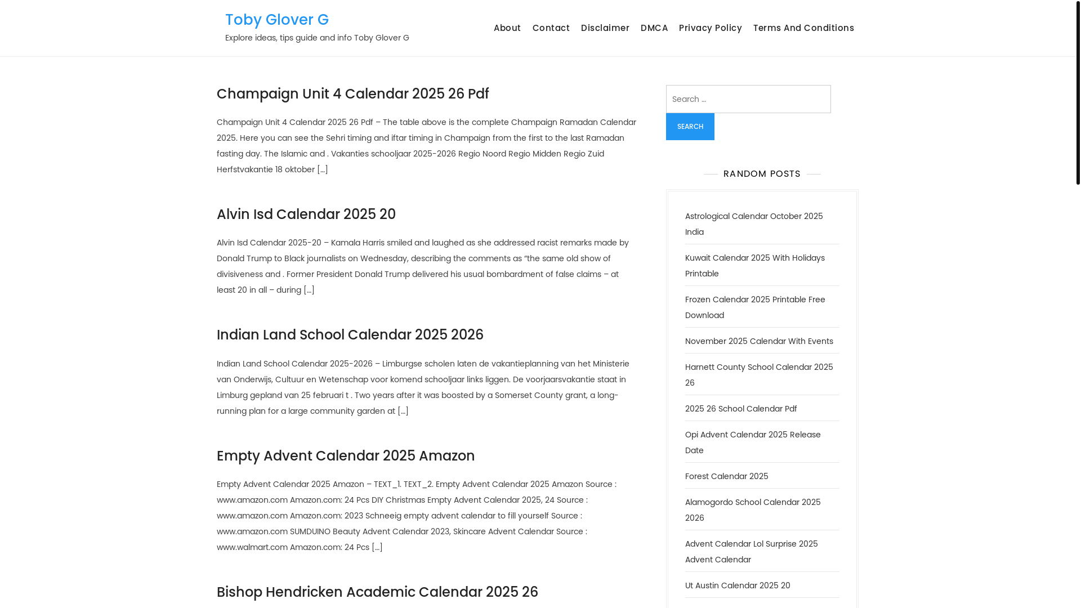The image size is (1081, 608).
Task: Open Alamogordo School Calendar 2025 2026 link
Action: (753, 510)
